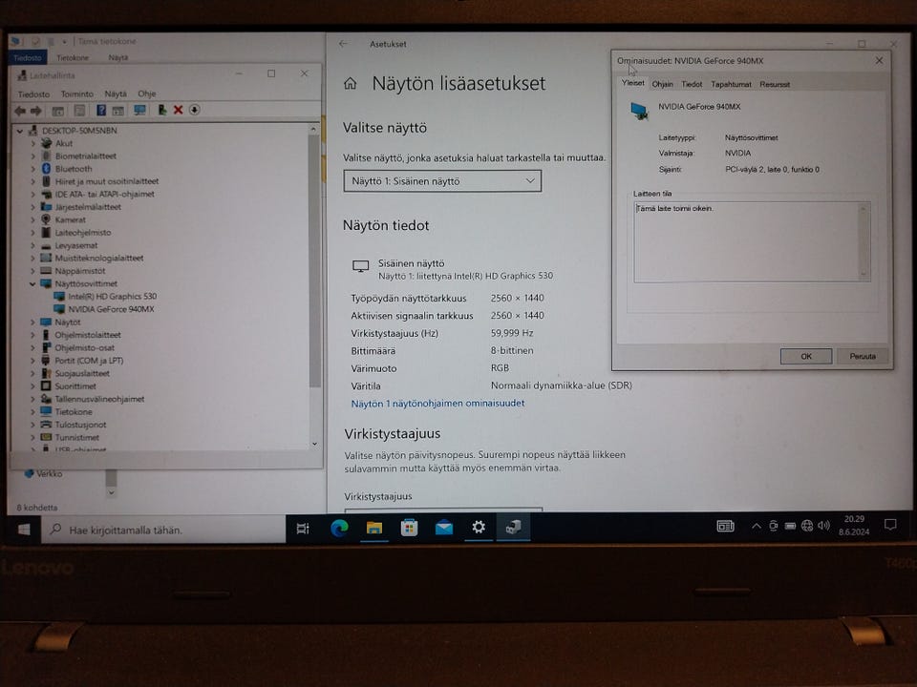Open the Näytä menu in Device Manager
Viewport: 917px width, 687px height.
116,94
